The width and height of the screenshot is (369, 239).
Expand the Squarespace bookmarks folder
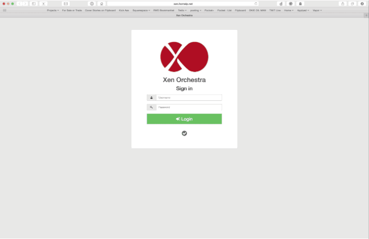point(141,10)
